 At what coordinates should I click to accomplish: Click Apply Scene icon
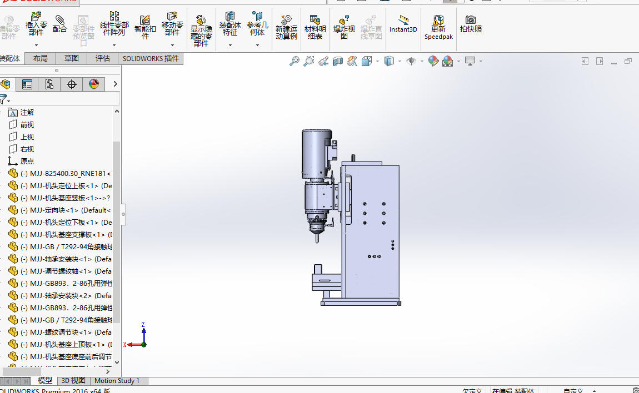[447, 61]
